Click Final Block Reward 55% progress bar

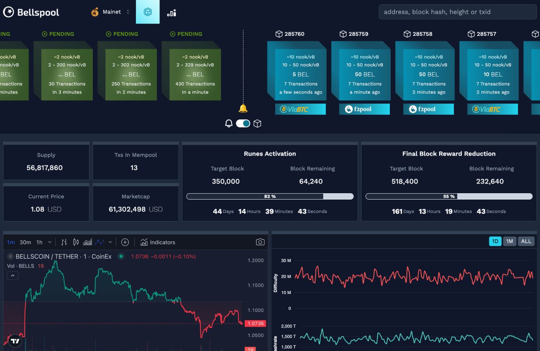449,196
